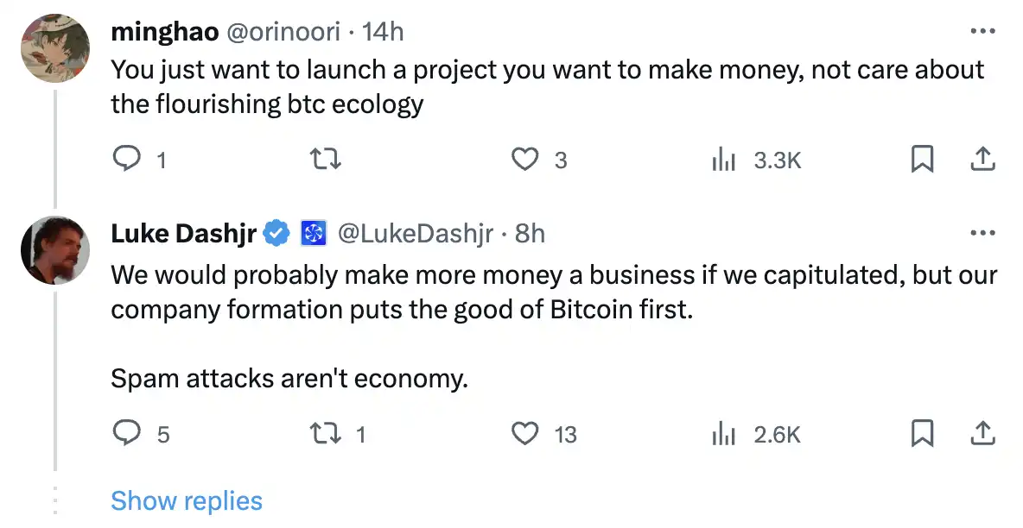
Task: Bookmark minghao's tweet
Action: pyautogui.click(x=923, y=159)
